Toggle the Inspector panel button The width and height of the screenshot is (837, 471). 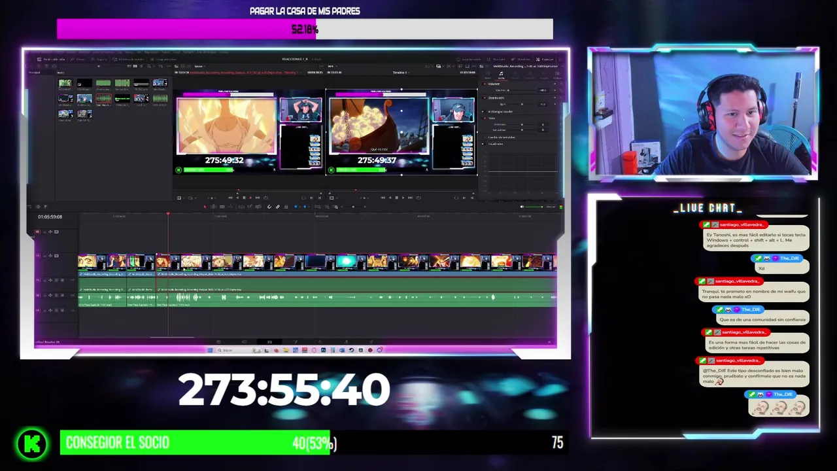point(545,60)
